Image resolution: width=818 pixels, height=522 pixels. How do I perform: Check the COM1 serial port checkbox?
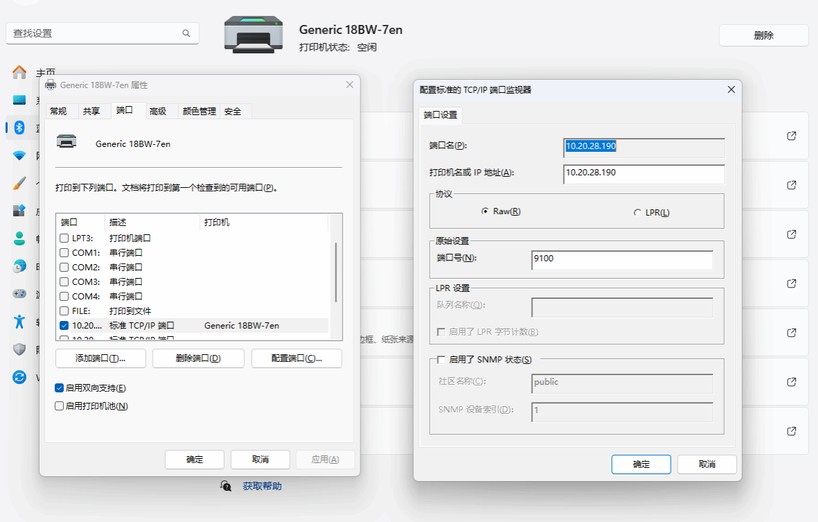pyautogui.click(x=64, y=253)
